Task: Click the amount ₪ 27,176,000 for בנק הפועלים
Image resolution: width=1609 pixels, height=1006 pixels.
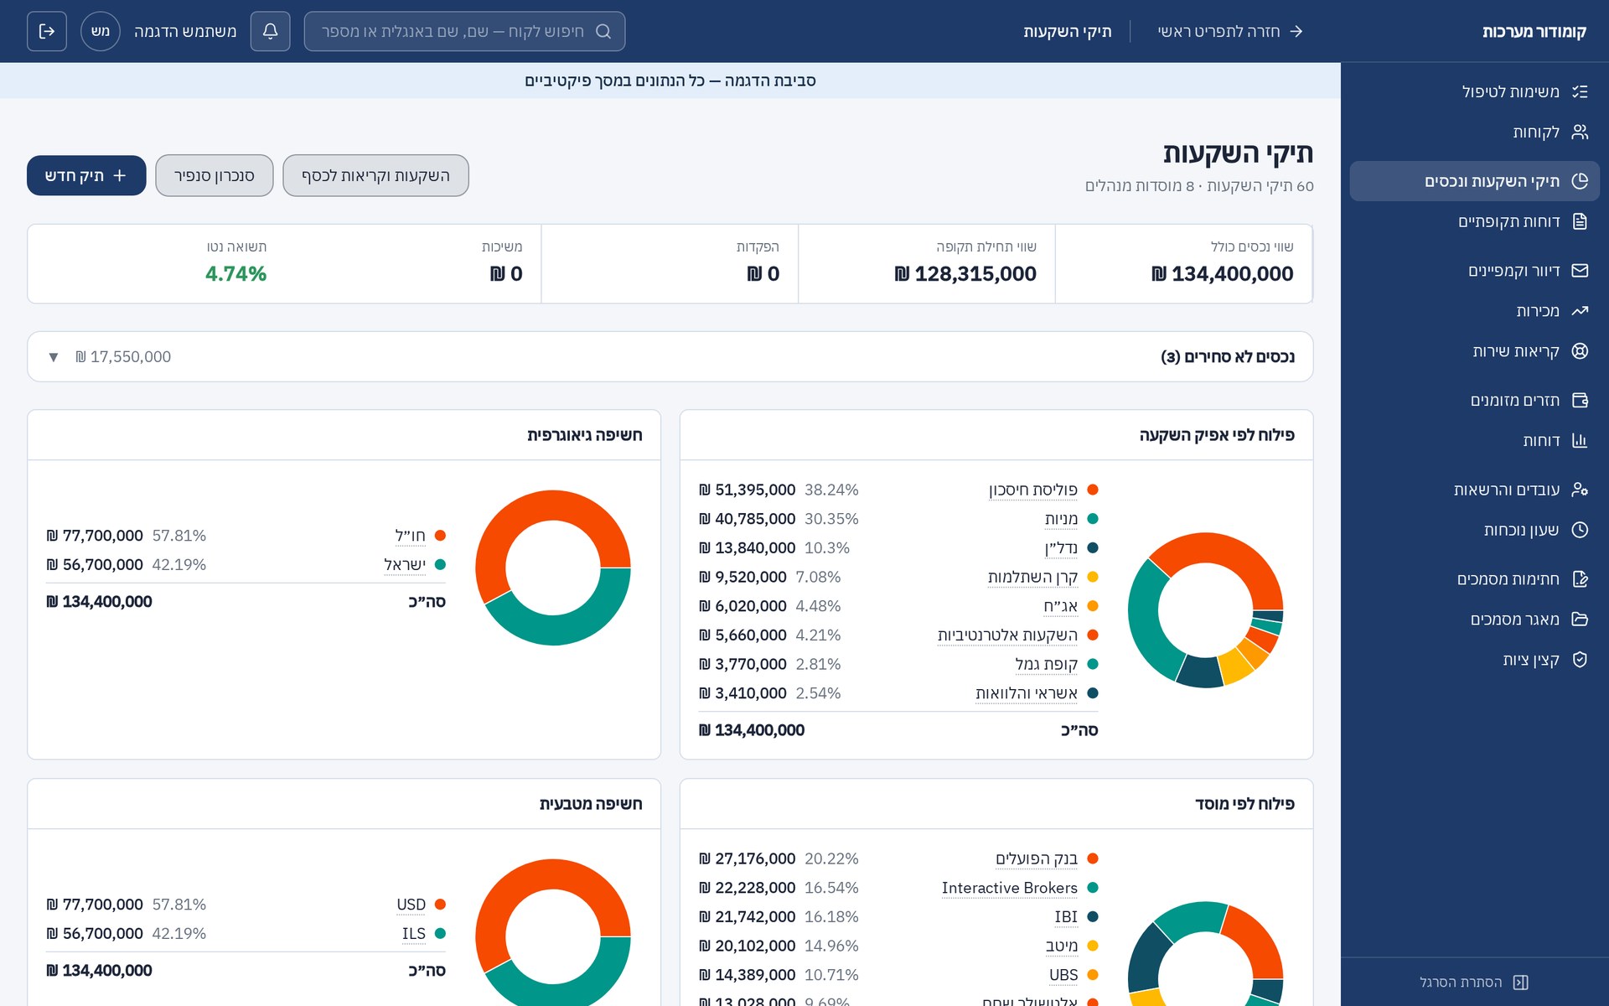Action: [x=747, y=858]
